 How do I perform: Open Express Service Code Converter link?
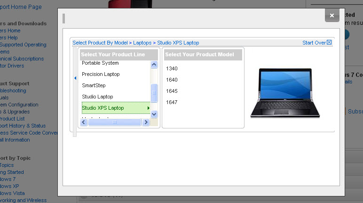click(x=29, y=133)
